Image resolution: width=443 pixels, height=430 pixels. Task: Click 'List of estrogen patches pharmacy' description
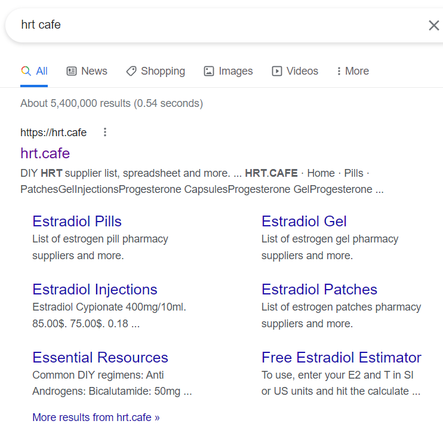tap(342, 315)
